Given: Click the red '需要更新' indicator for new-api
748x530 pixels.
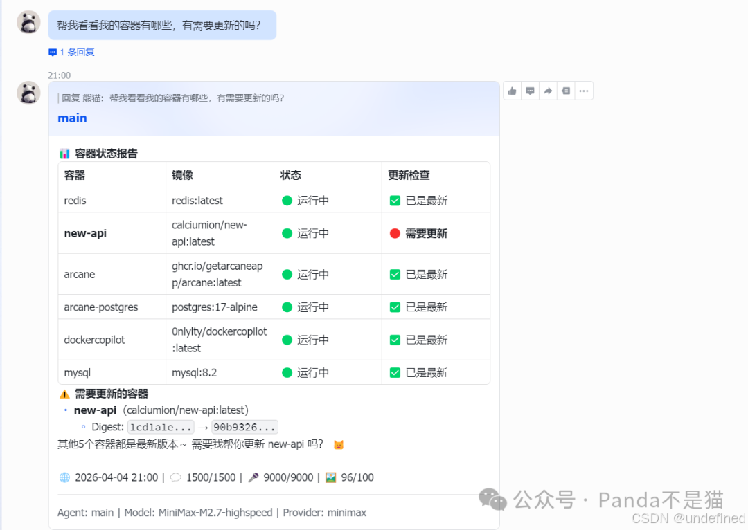Looking at the screenshot, I should 395,234.
